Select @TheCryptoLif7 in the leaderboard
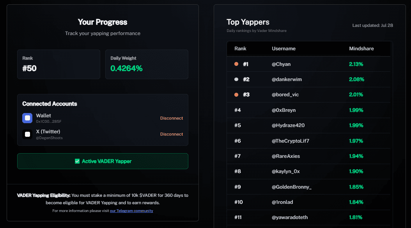Screen dimensions: 411x228 tap(290, 141)
